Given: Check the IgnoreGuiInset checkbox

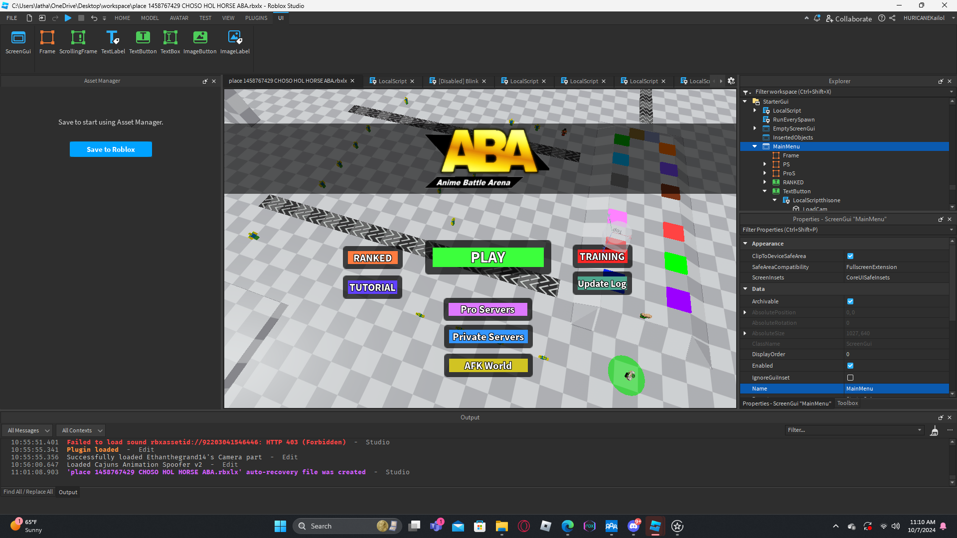Looking at the screenshot, I should (850, 378).
